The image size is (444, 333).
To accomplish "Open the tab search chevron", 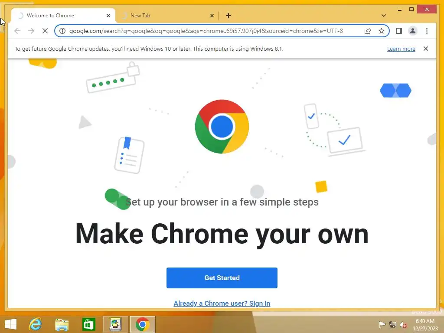I will (x=384, y=16).
